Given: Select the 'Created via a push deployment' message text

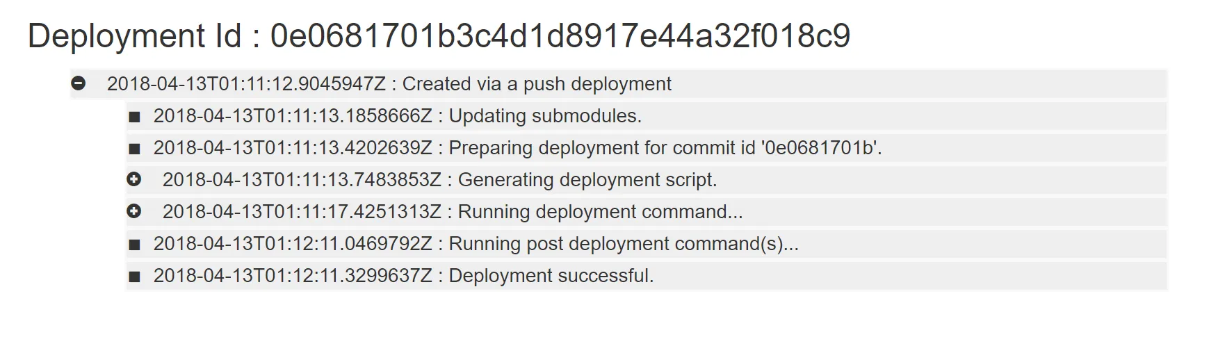Looking at the screenshot, I should point(537,84).
